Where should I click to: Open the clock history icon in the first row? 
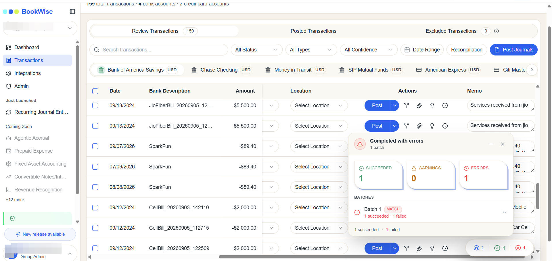[x=445, y=105]
